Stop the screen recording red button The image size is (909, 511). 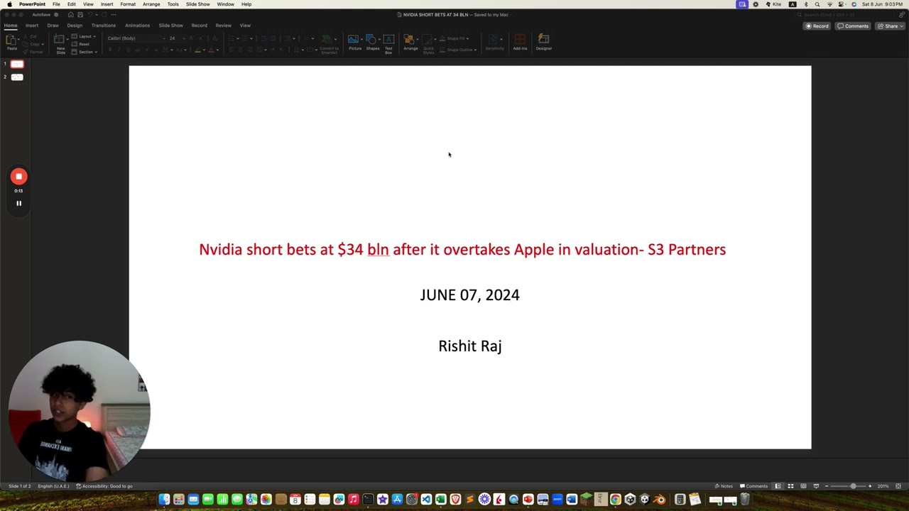(x=18, y=176)
